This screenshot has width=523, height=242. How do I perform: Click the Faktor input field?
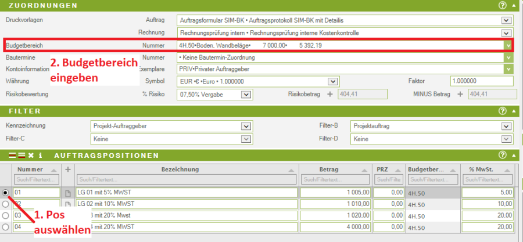point(481,81)
